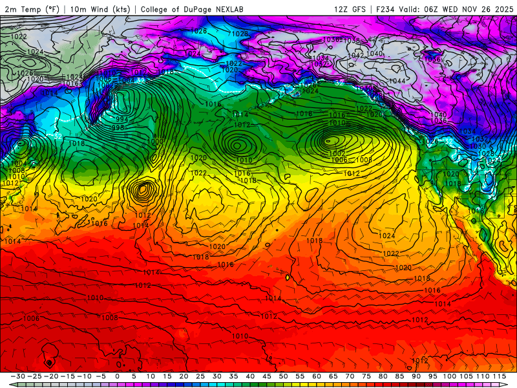Viewport: 517px width, 388px height.
Task: Click the 15 value on temperature legend
Action: pyautogui.click(x=167, y=376)
